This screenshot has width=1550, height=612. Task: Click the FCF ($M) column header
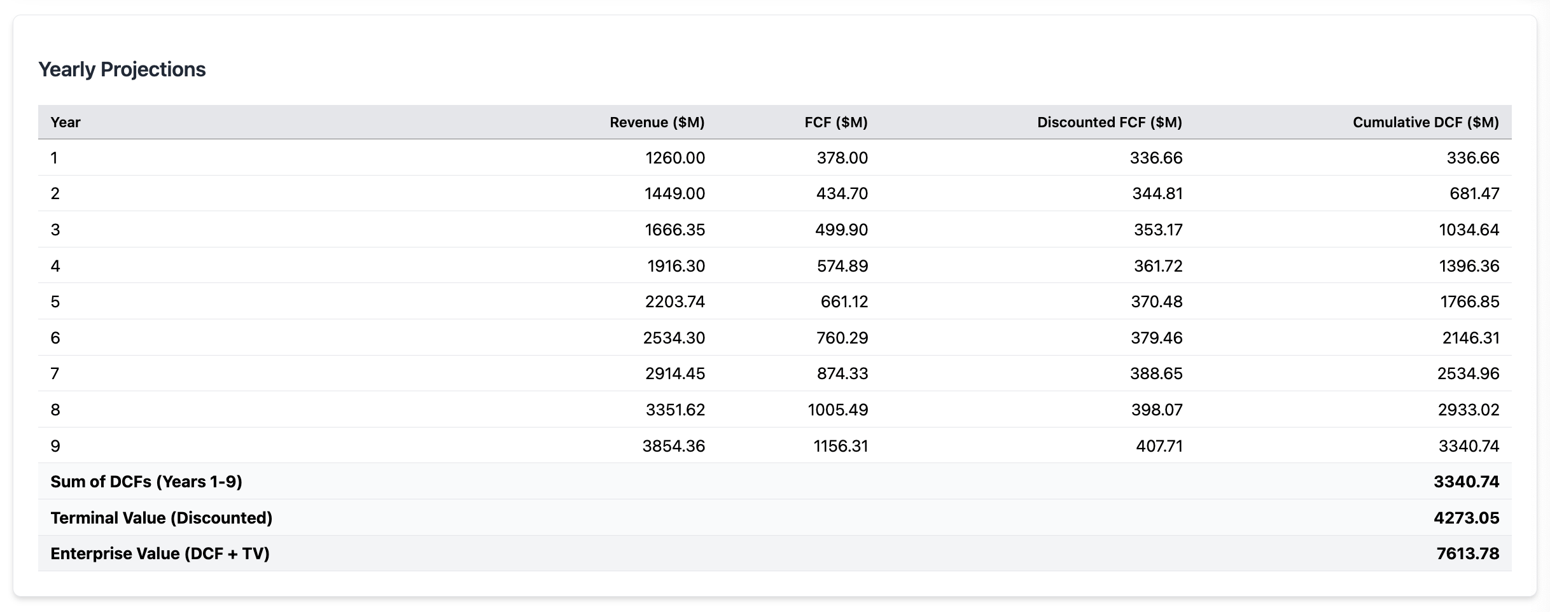pyautogui.click(x=835, y=122)
